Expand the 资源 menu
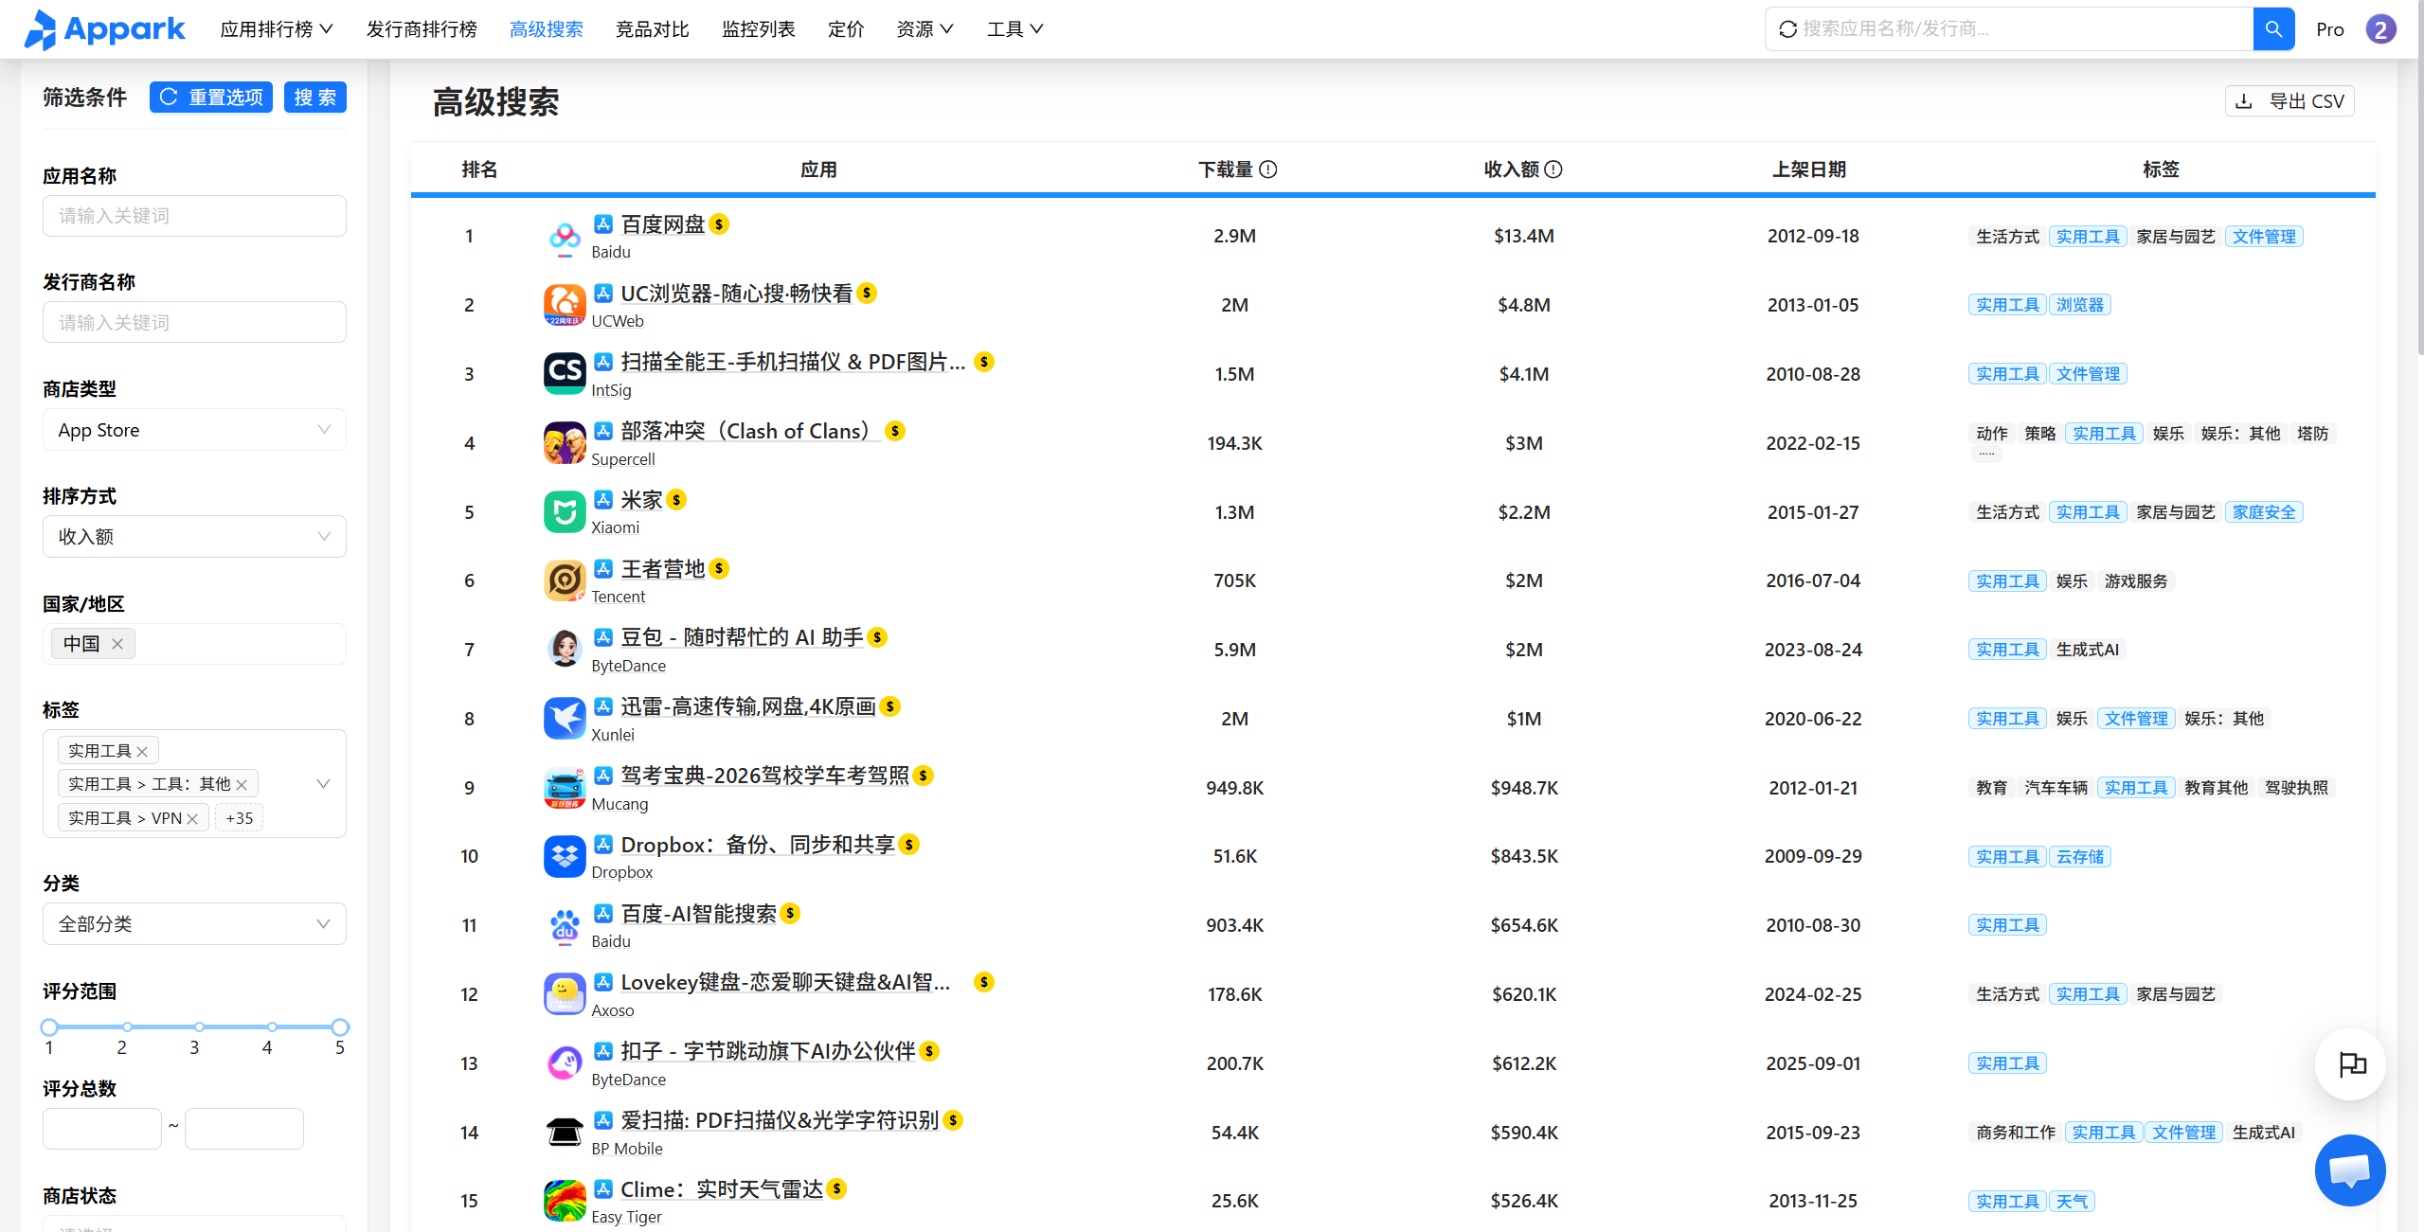The image size is (2424, 1232). coord(925,29)
